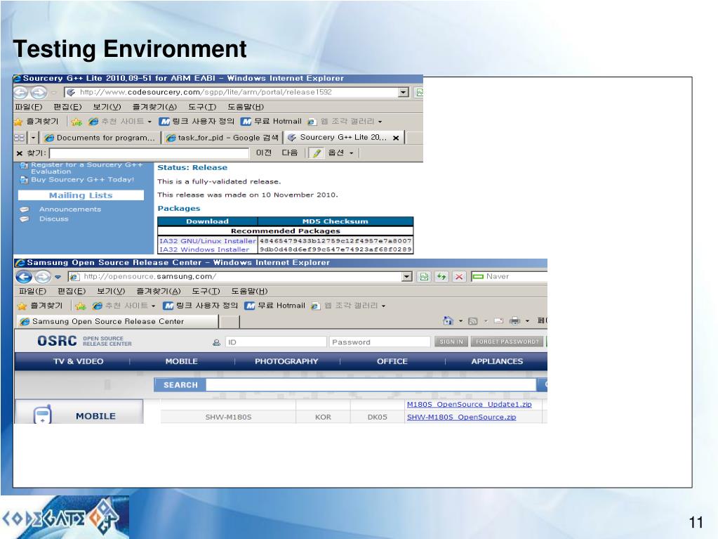Click 무료 Hotmail in Sourcery favorites bar
Screen dimensions: 718x539
(271, 122)
